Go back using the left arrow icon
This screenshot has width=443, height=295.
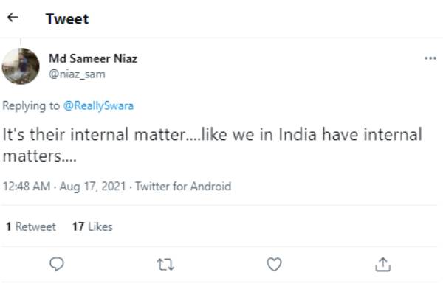(x=13, y=18)
